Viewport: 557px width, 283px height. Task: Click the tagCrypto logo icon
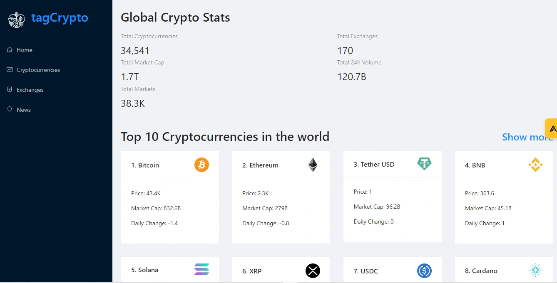17,20
